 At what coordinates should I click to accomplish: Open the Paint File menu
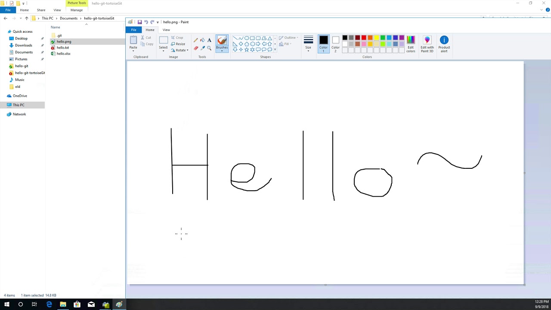[x=133, y=30]
